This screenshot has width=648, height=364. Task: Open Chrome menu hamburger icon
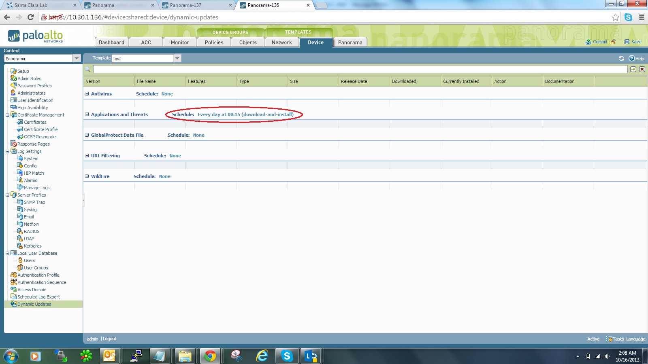tap(642, 17)
